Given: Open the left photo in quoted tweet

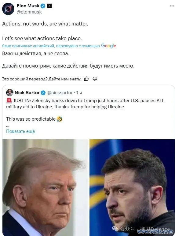Looking at the screenshot, I should [45, 188].
